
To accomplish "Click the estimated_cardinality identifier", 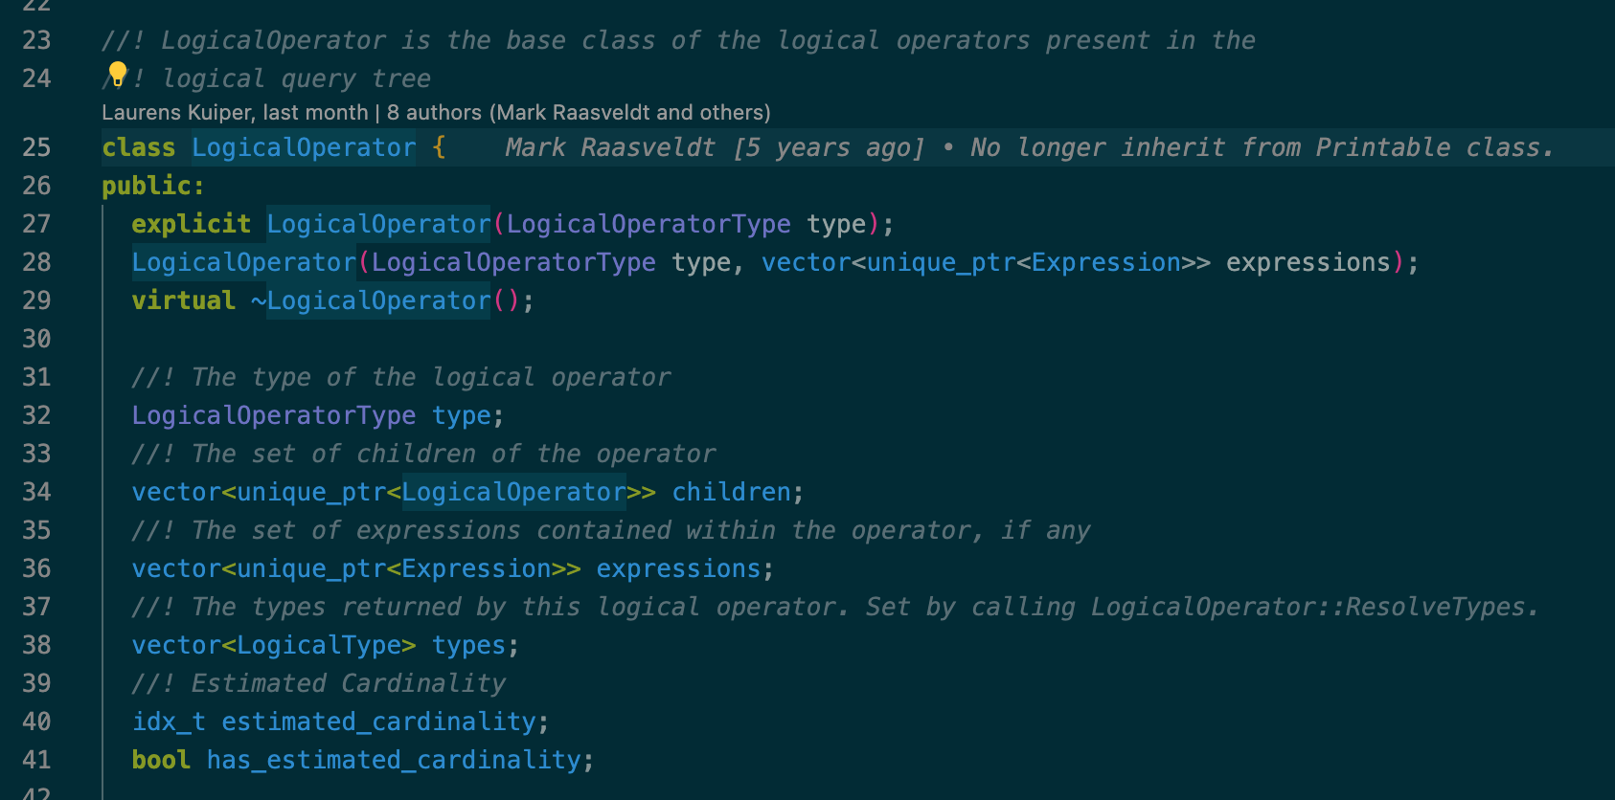I will coord(378,722).
